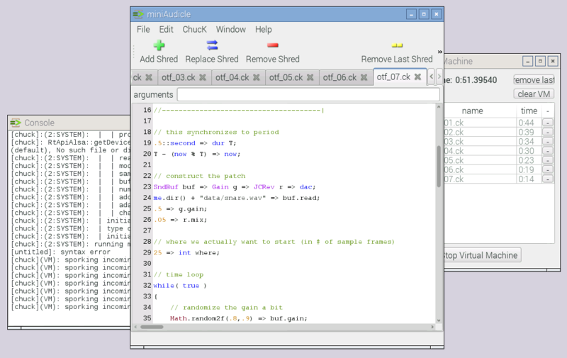This screenshot has height=358, width=567.
Task: Close the otf_03.ck tab
Action: 203,77
